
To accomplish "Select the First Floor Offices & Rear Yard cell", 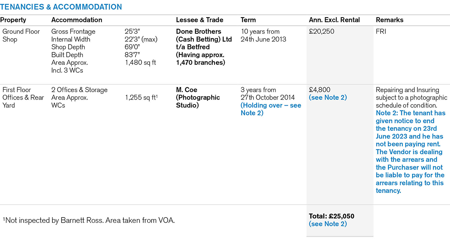I will pos(23,97).
